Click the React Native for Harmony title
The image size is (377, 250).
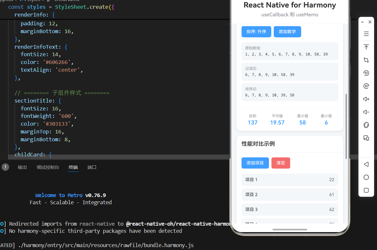click(x=289, y=5)
